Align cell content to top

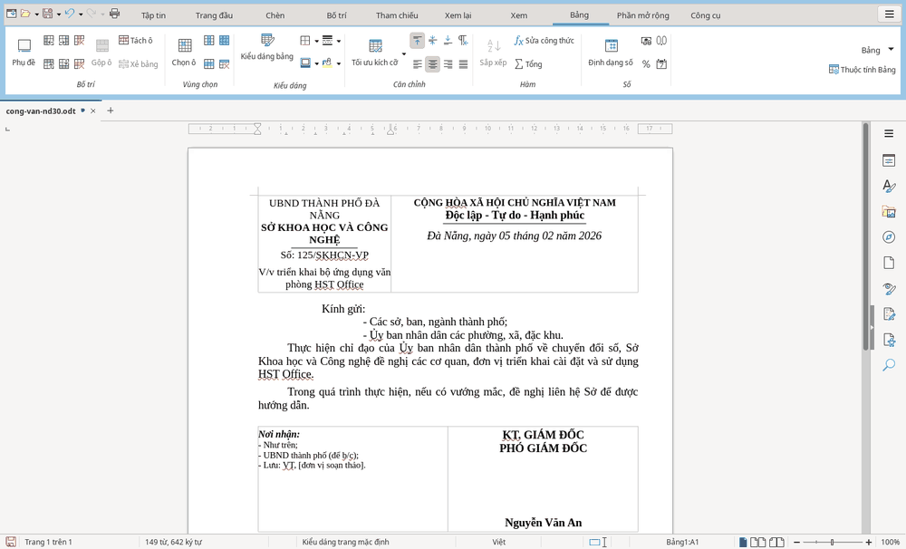pos(417,41)
